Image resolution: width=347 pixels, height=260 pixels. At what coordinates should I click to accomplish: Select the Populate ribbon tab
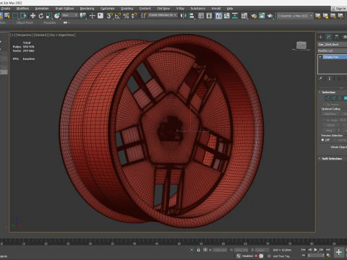(50, 22)
